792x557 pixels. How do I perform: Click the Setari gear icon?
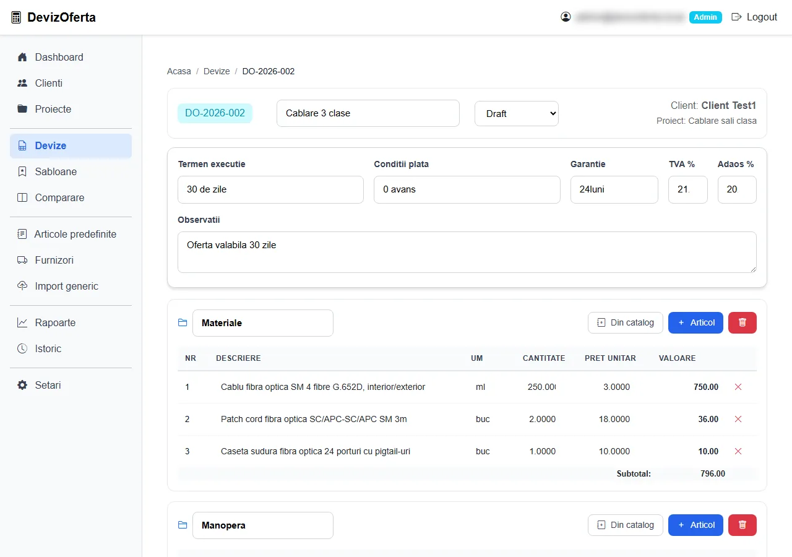coord(22,385)
